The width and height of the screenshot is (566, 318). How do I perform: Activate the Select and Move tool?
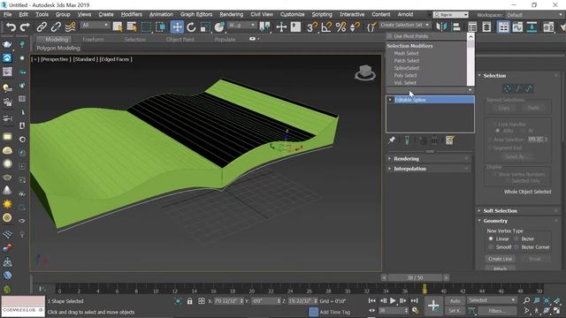(x=177, y=27)
